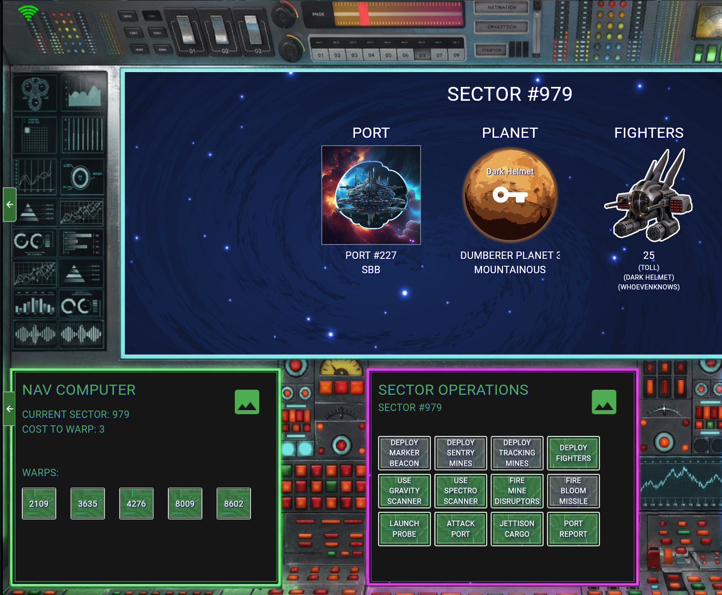Viewport: 722px width, 595px height.
Task: Collapse the NAV COMPUTER with its side chevron
Action: [9, 408]
